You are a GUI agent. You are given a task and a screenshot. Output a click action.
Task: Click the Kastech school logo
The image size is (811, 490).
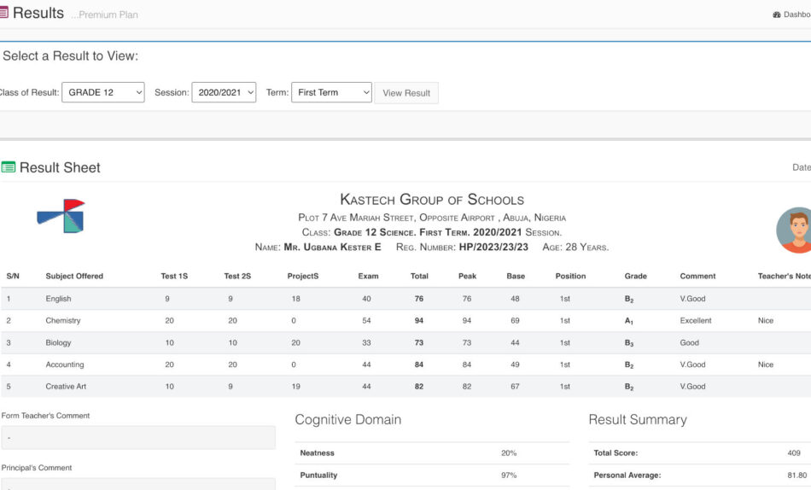pos(61,217)
